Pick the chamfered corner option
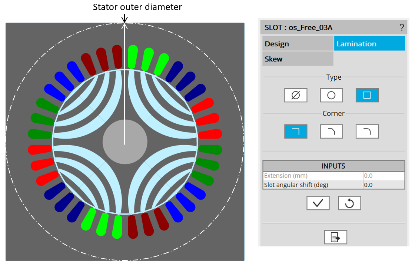This screenshot has width=415, height=269. [x=331, y=132]
